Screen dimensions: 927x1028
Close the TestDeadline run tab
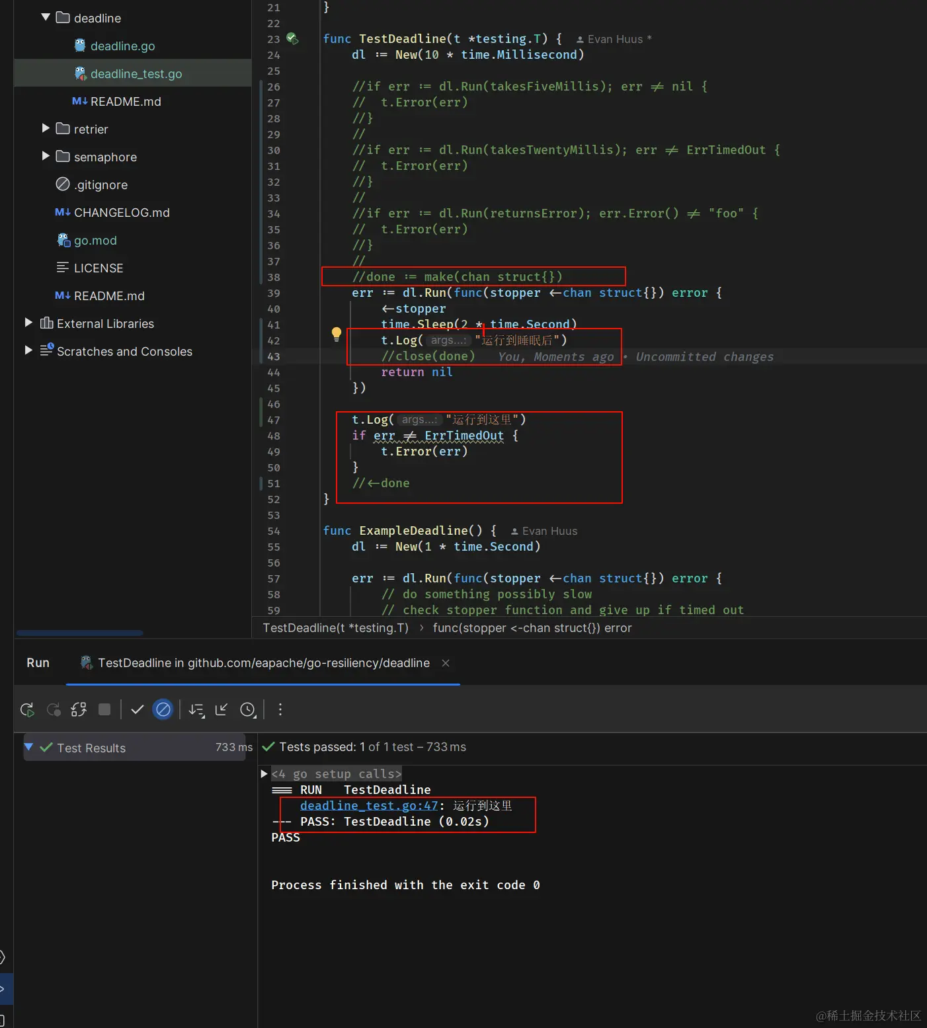click(446, 663)
